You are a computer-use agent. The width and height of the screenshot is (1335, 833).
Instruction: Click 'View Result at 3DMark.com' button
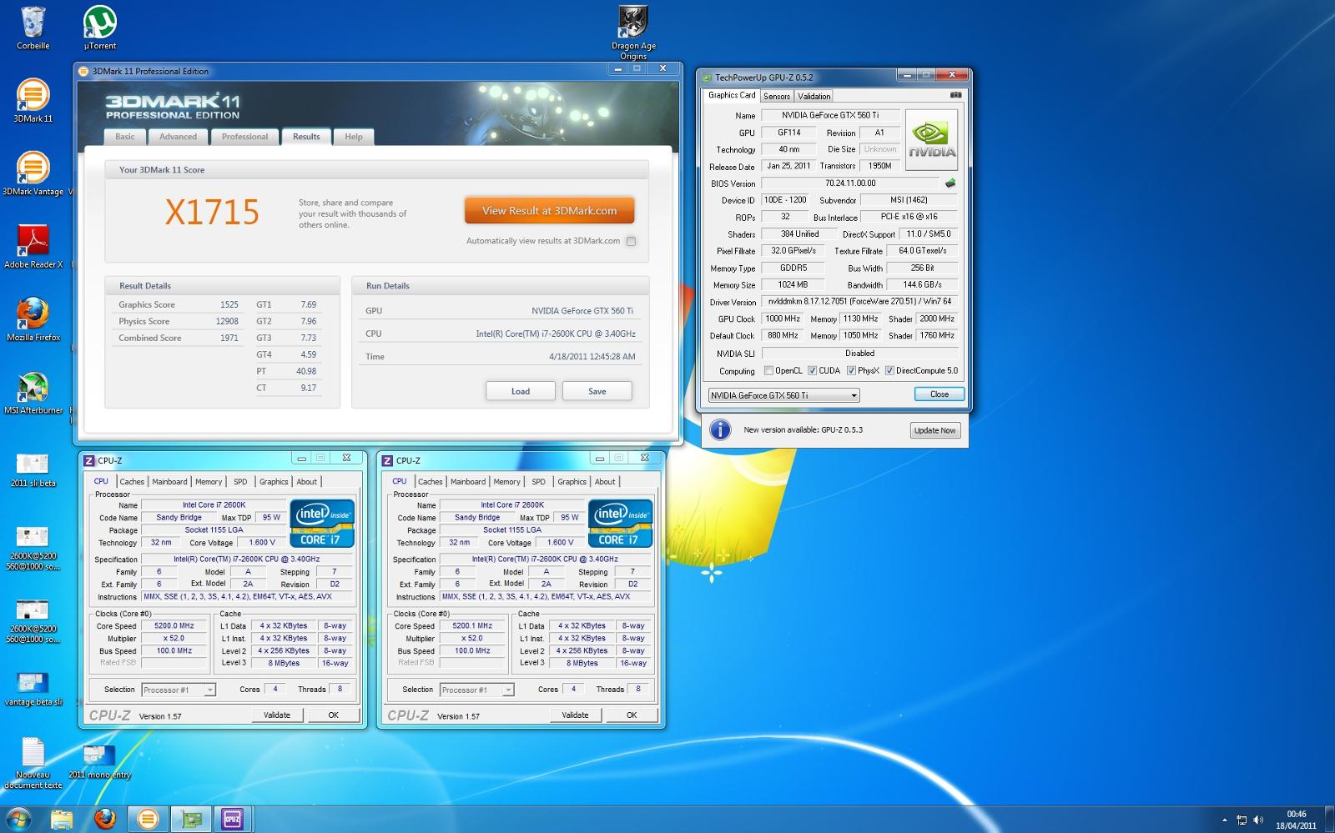click(x=549, y=211)
